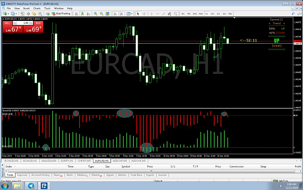The width and height of the screenshot is (303, 190).
Task: Open the Templates toolbar icon
Action: point(128,14)
